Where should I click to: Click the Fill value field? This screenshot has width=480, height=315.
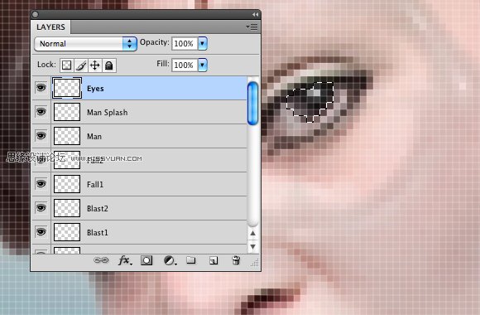point(185,65)
